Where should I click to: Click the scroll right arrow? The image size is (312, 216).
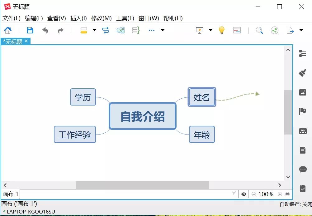(x=280, y=185)
